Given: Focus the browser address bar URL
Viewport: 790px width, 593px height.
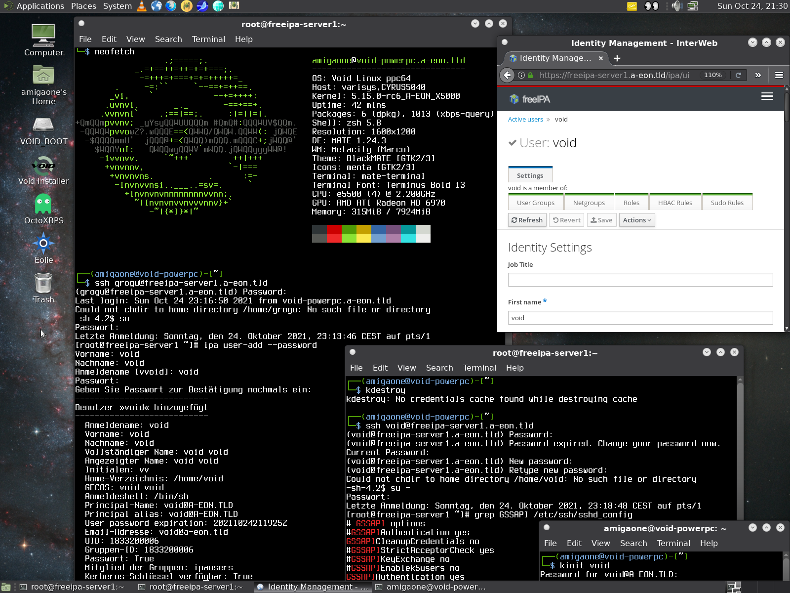Looking at the screenshot, I should coord(614,75).
